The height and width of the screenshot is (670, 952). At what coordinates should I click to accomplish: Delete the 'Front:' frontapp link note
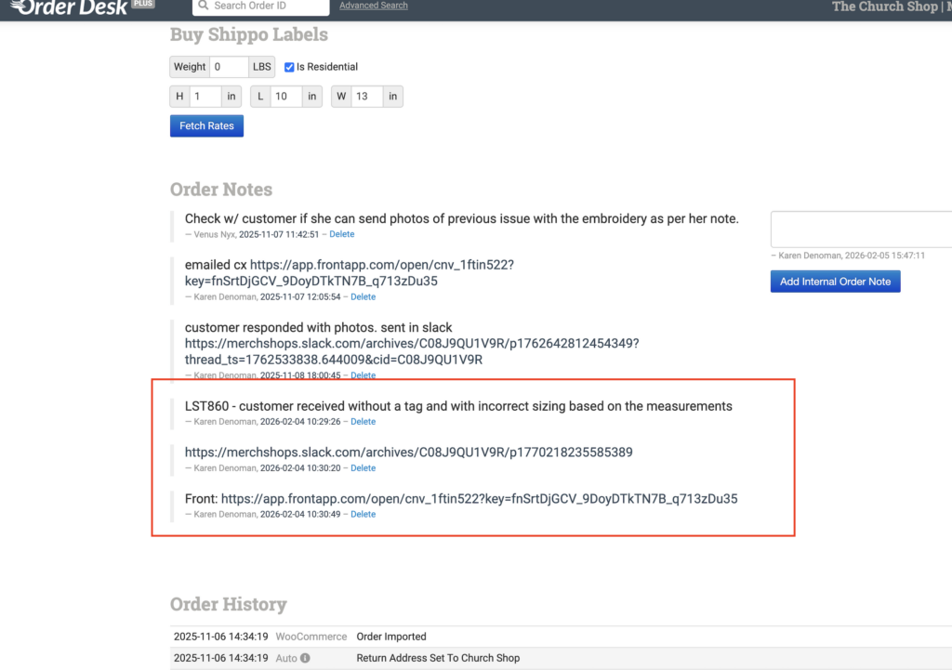pos(363,514)
